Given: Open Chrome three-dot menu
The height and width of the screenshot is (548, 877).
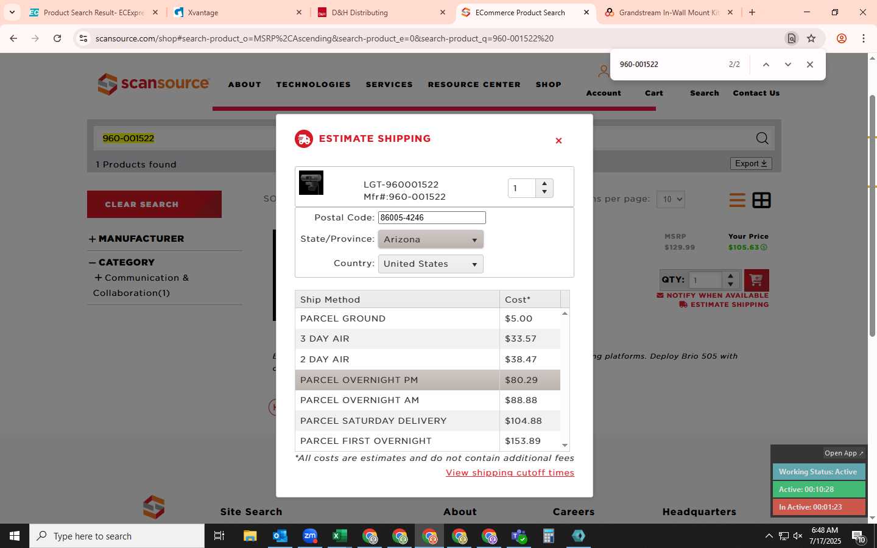Looking at the screenshot, I should click(864, 38).
